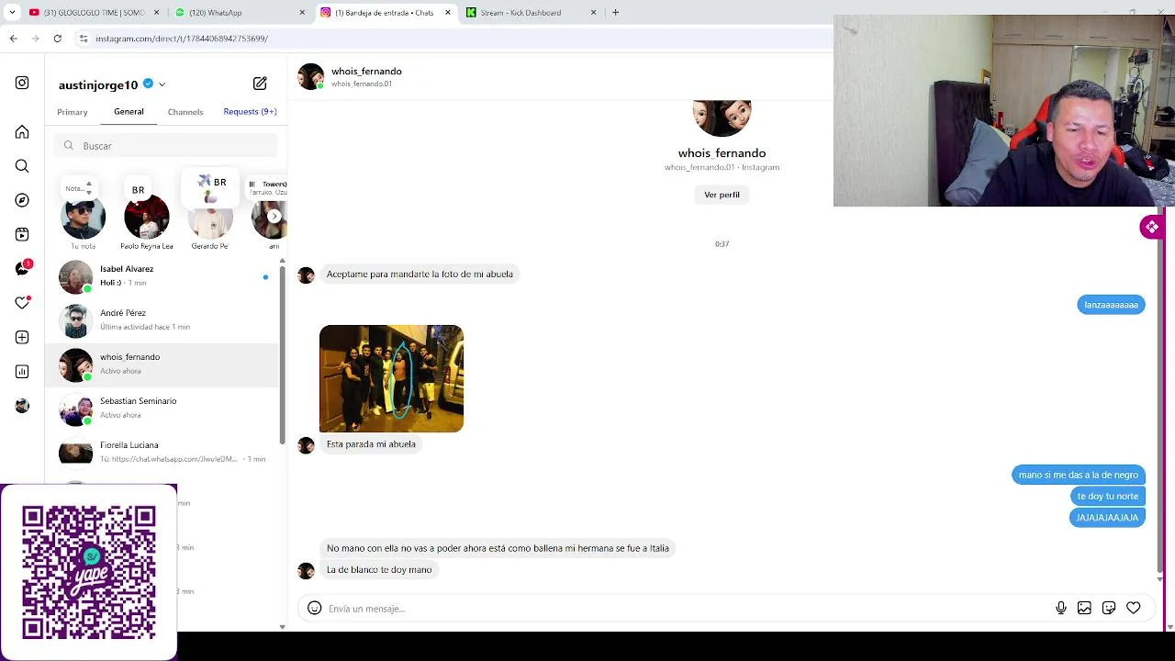The image size is (1175, 661).
Task: Open a new browser tab with plus
Action: (615, 13)
